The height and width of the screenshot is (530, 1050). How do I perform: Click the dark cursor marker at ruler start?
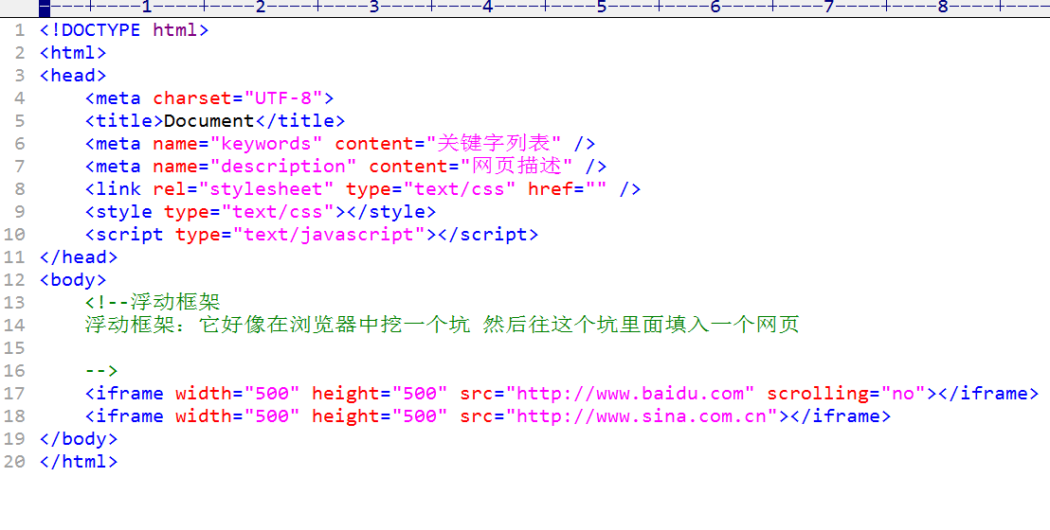(x=45, y=8)
